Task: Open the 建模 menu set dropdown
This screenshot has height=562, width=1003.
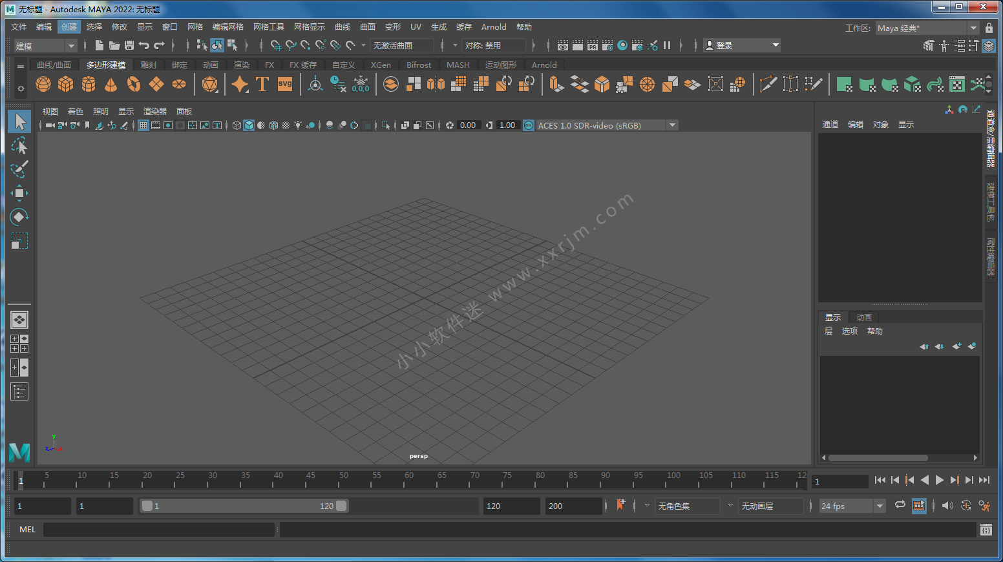Action: point(45,46)
